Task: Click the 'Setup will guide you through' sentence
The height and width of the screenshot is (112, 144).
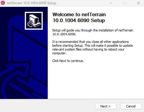Action: [93, 30]
